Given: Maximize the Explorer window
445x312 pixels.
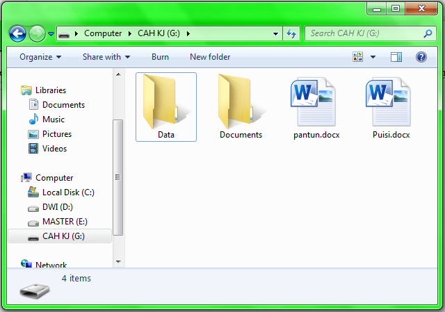Looking at the screenshot, I should [396, 9].
